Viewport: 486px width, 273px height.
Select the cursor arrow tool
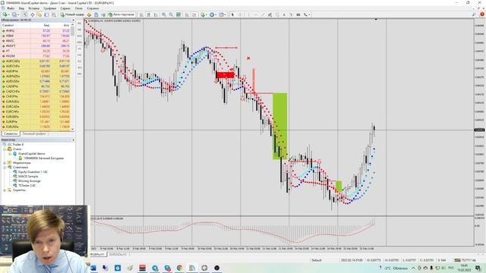233,14
